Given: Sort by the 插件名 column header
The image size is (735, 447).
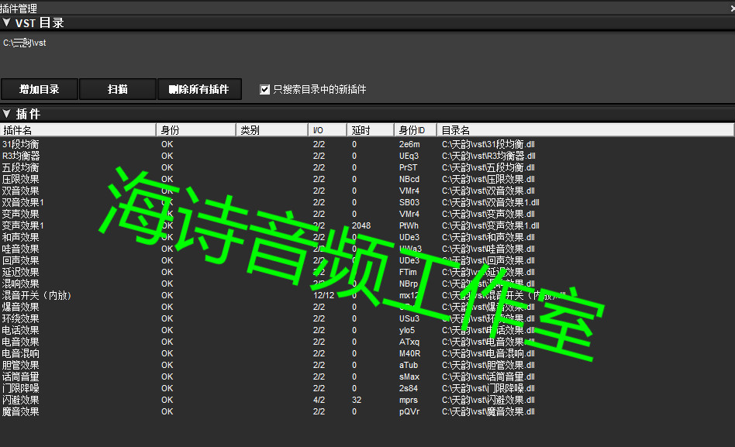Looking at the screenshot, I should coord(78,130).
